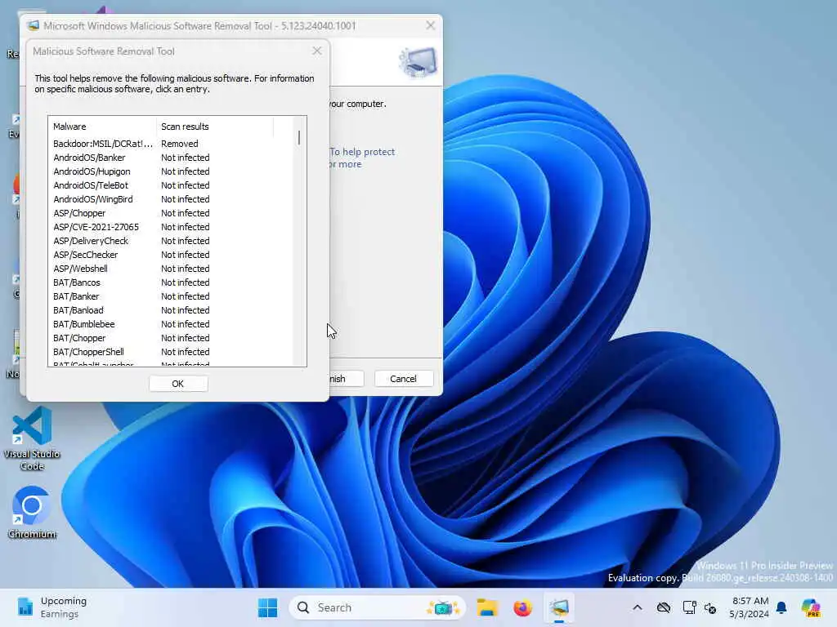This screenshot has height=627, width=837.
Task: Click the OneDrive cloud tray icon
Action: [x=664, y=607]
